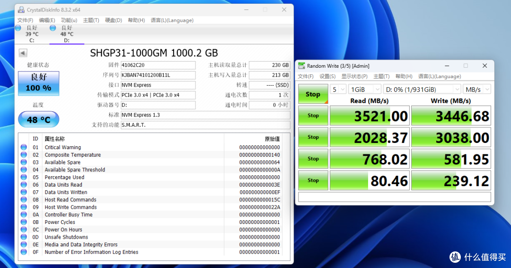
Task: Open 显示状态(P) menu in CrystalDiskMark
Action: coord(354,76)
